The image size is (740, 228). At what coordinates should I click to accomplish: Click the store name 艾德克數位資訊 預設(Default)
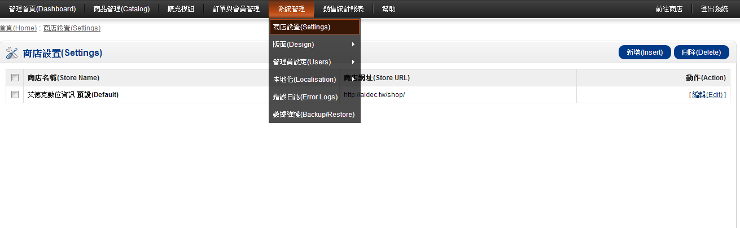(73, 95)
